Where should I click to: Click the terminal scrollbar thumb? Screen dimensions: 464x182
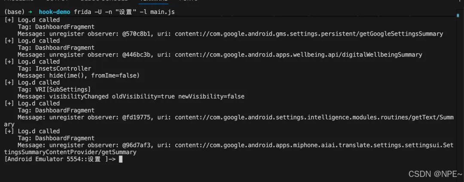(458, 16)
